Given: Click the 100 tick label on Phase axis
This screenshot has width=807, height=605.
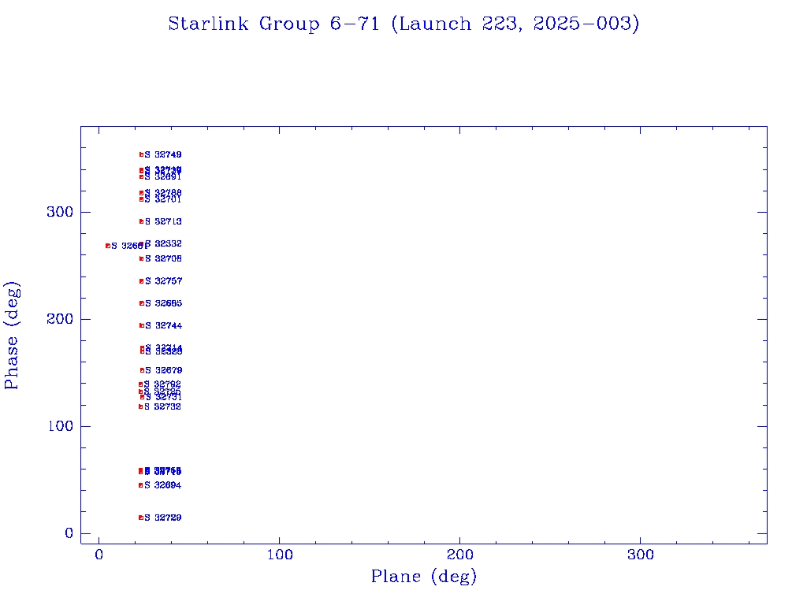Looking at the screenshot, I should 60,426.
